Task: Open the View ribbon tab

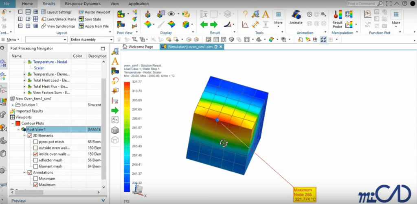Action: pos(114,4)
